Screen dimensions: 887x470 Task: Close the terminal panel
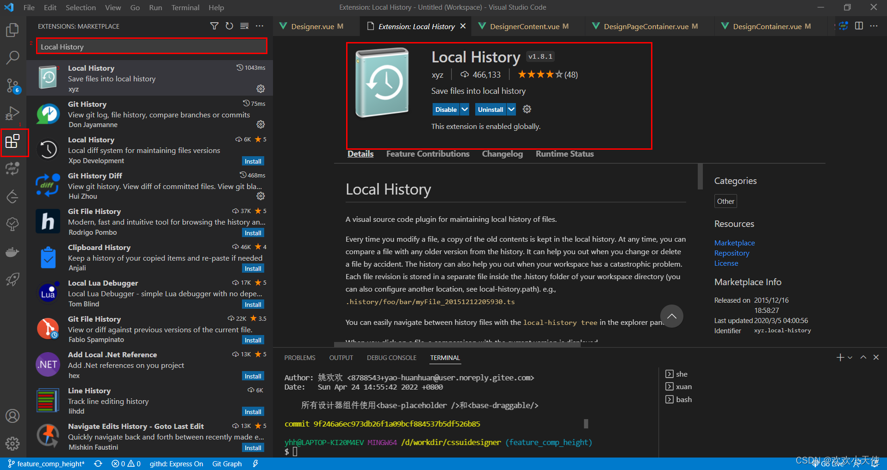[x=876, y=357]
